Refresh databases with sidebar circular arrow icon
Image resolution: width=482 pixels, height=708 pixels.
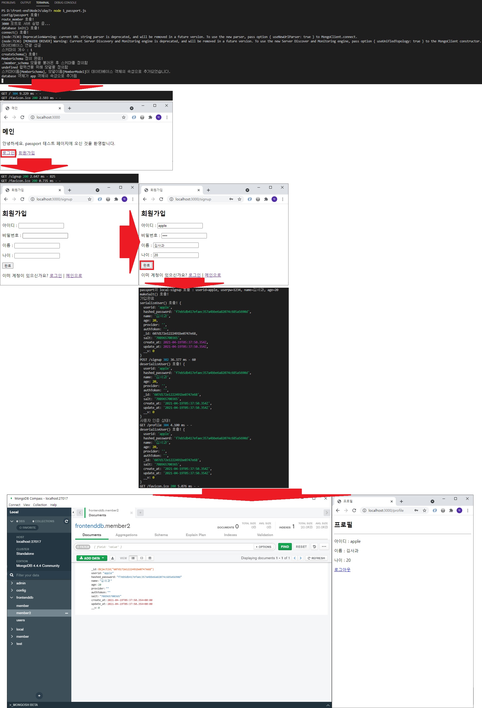(x=66, y=521)
